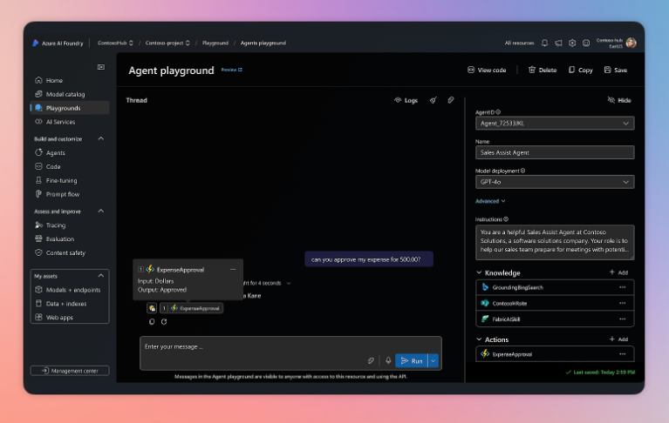Viewport: 669px width, 423px height.
Task: Collapse Assess and improve section
Action: click(101, 211)
